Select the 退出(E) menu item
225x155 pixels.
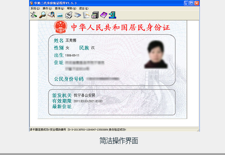[x=84, y=8]
